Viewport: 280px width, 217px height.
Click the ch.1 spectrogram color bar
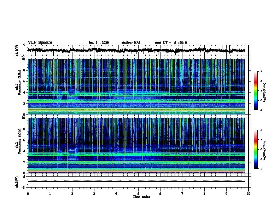click(256, 91)
